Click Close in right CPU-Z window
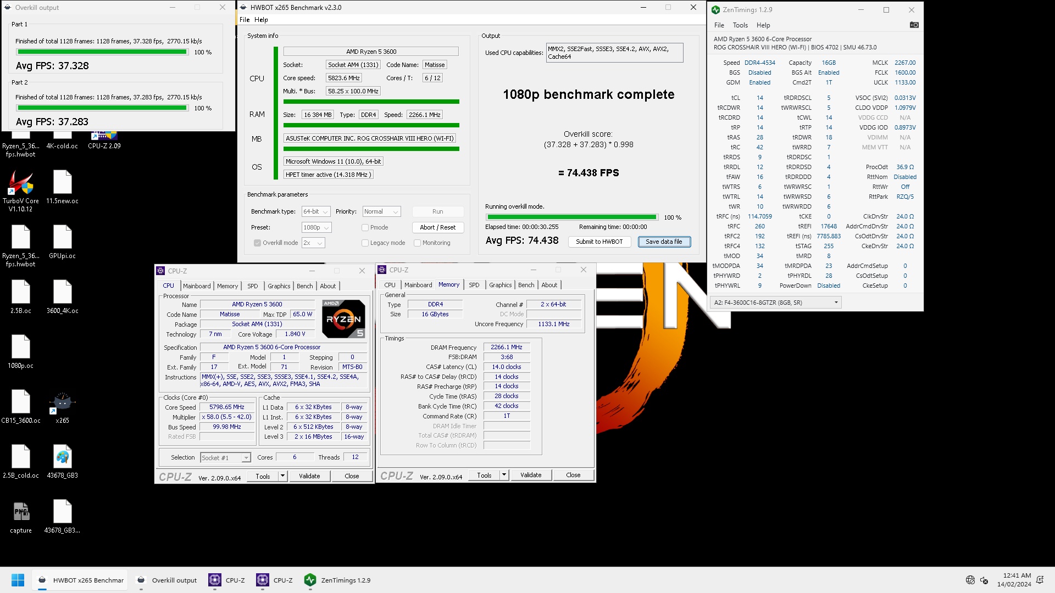Screen dimensions: 1055x593 (573, 475)
